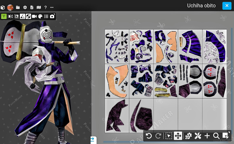Open the help question mark menu
The image size is (234, 144).
[x=45, y=7]
